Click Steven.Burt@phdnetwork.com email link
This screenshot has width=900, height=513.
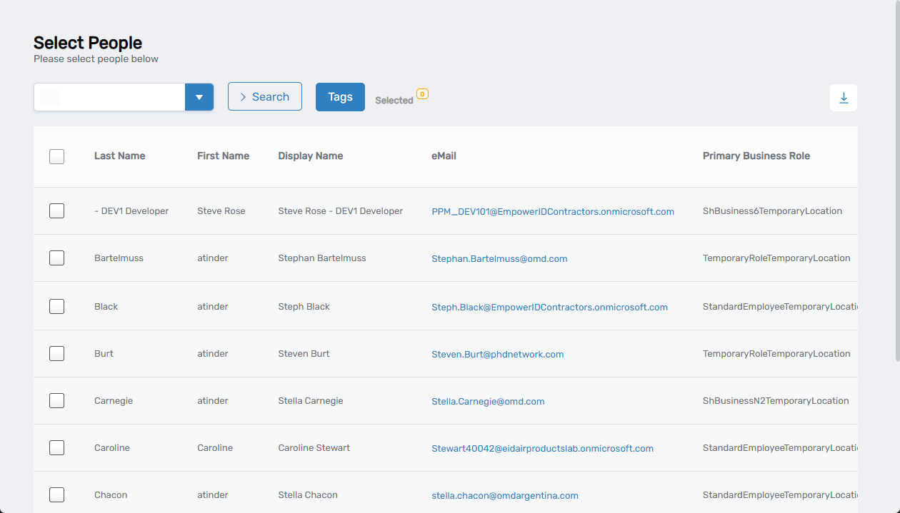tap(497, 354)
